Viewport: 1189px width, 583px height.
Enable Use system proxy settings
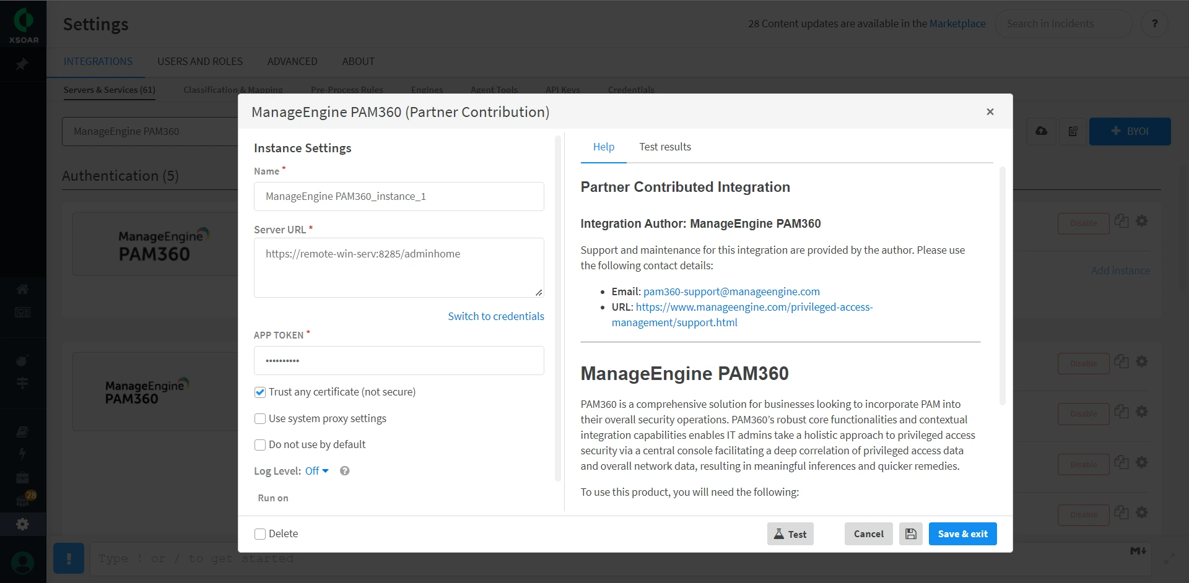(260, 419)
